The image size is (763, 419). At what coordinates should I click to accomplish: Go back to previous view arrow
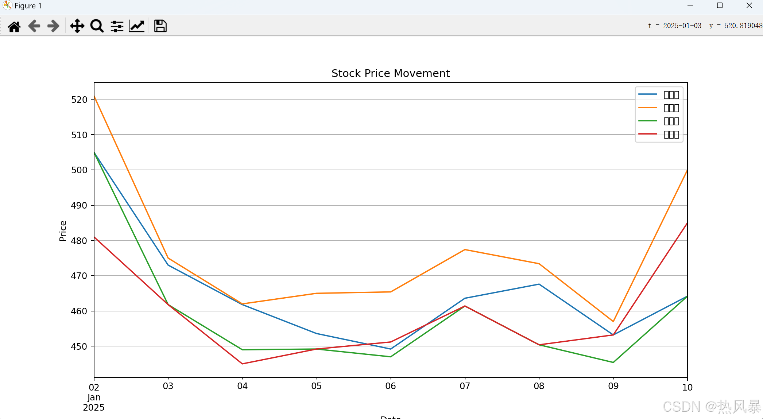pyautogui.click(x=34, y=26)
